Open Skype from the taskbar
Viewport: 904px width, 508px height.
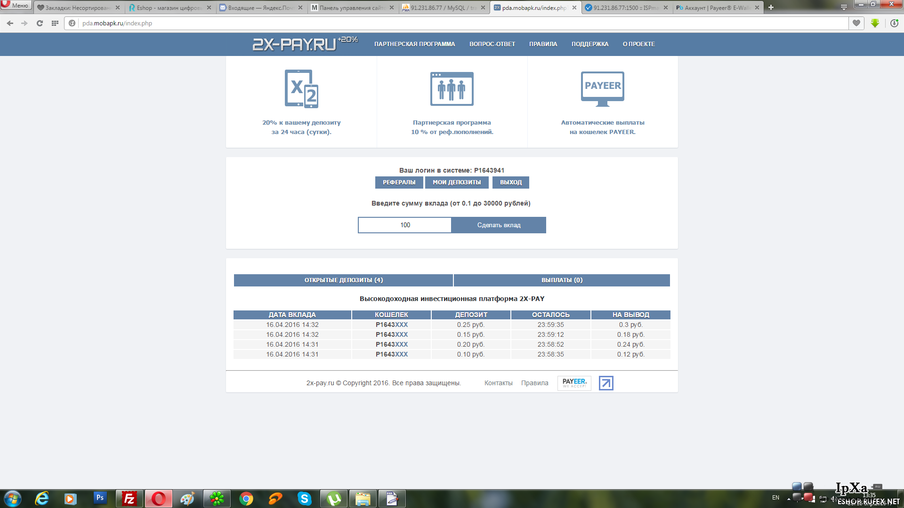(x=305, y=499)
